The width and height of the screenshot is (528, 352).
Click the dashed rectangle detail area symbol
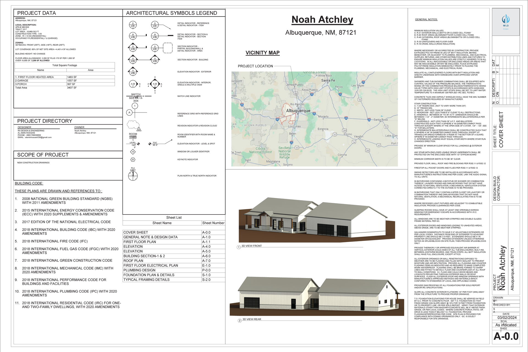[x=167, y=48]
